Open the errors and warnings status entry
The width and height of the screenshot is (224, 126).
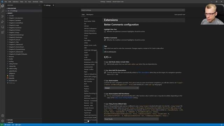[x=18, y=125]
